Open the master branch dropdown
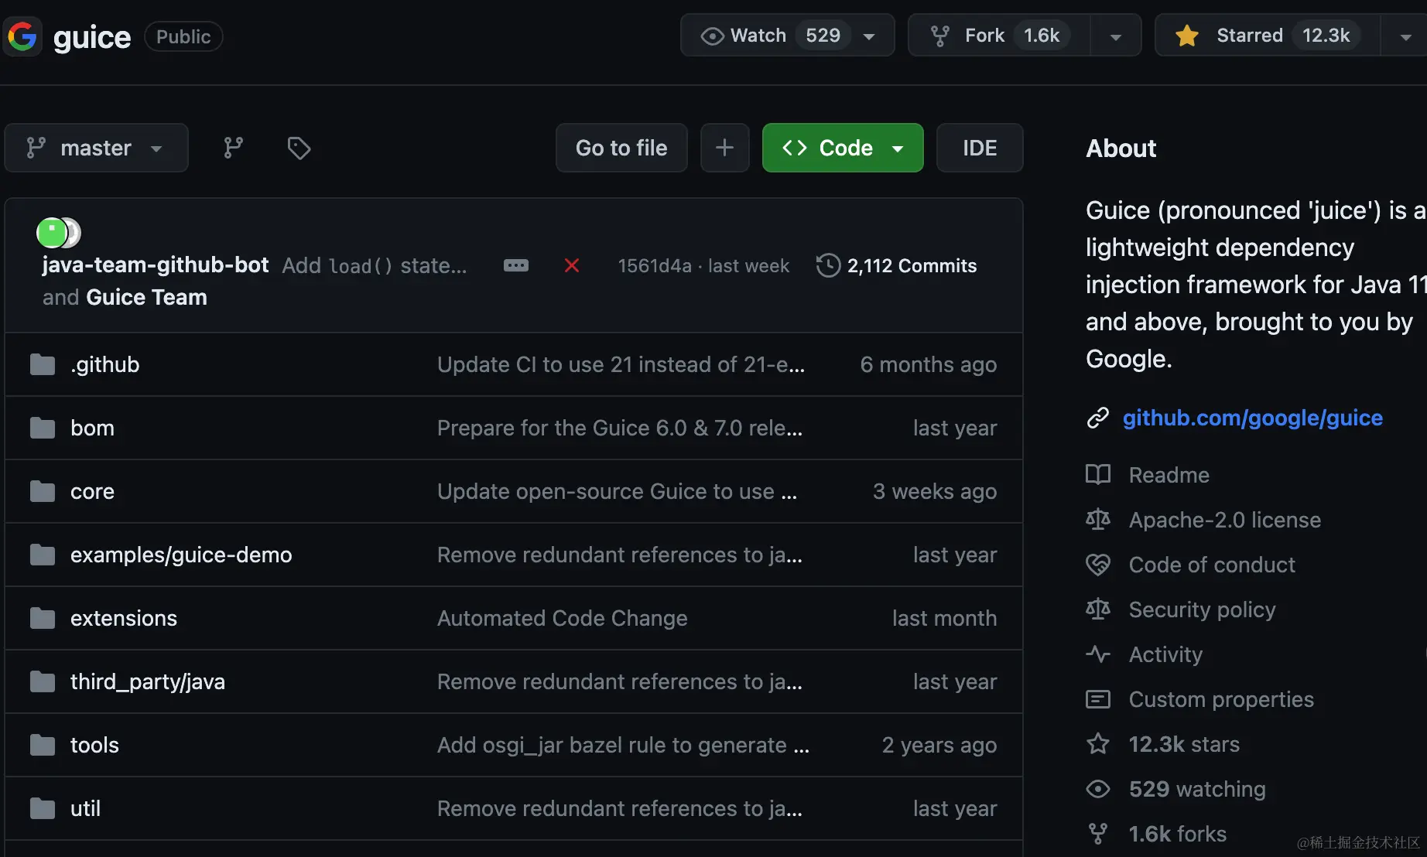 96,148
